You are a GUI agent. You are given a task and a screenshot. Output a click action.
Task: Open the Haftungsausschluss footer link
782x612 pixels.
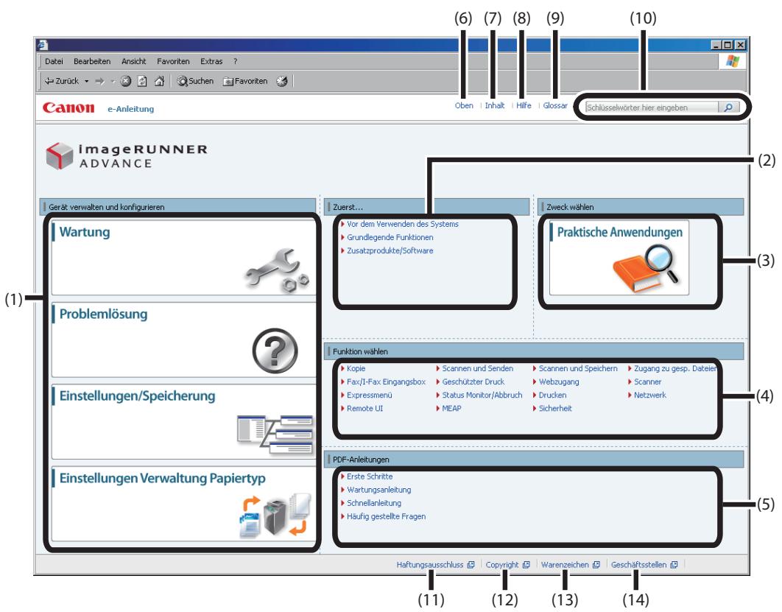tap(431, 565)
